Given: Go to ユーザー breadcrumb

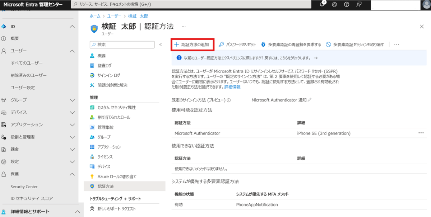Looking at the screenshot, I should tap(114, 16).
